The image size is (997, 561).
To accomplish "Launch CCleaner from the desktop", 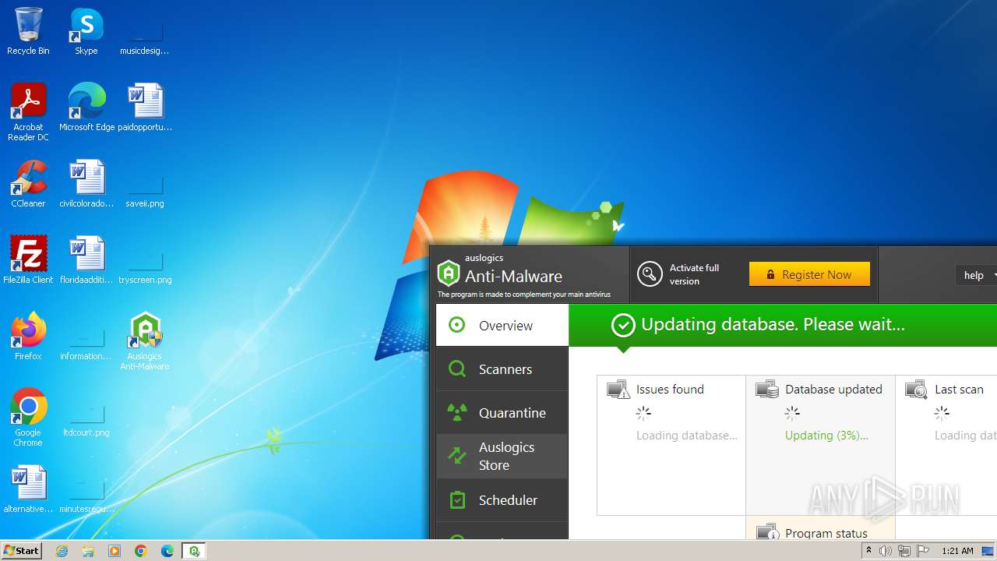I will pyautogui.click(x=28, y=184).
